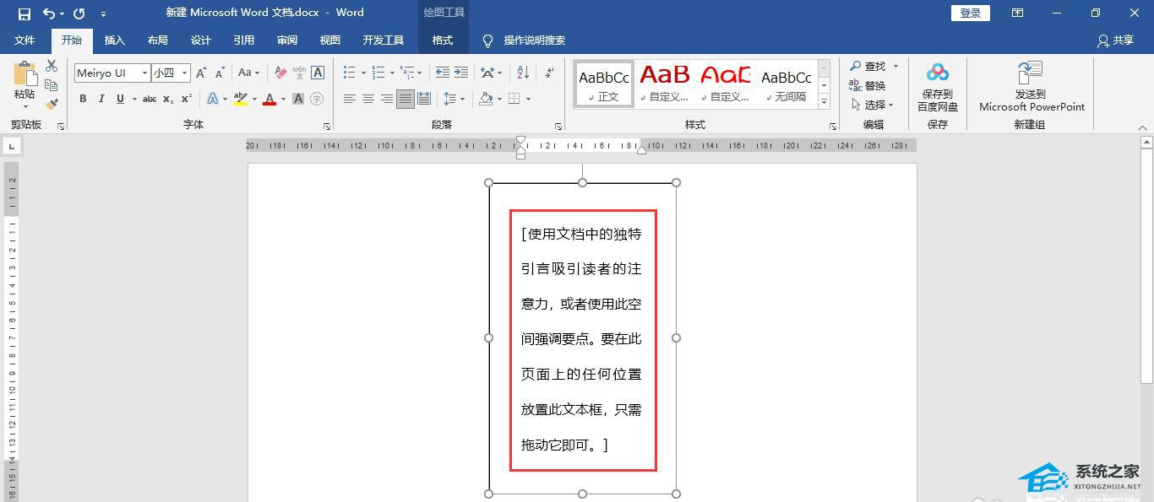Align text to the left
The height and width of the screenshot is (502, 1154).
[x=349, y=99]
